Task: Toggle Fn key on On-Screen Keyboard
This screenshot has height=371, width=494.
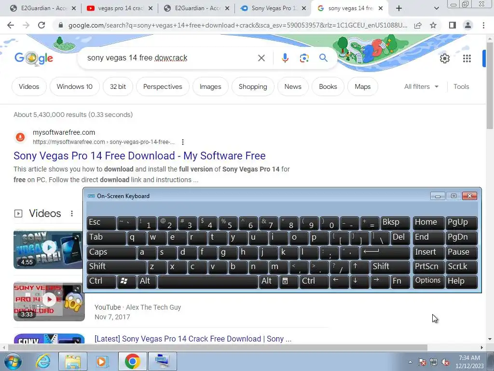Action: click(x=400, y=282)
